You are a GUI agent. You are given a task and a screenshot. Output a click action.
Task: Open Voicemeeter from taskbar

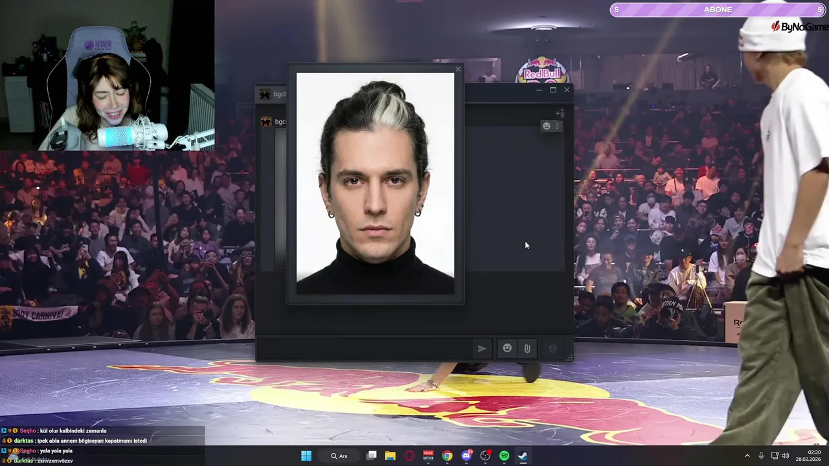pos(428,456)
